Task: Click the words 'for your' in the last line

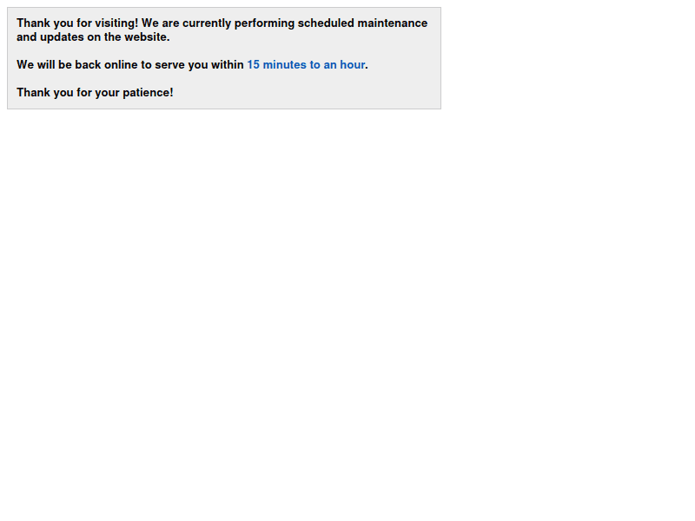Action: [x=97, y=93]
